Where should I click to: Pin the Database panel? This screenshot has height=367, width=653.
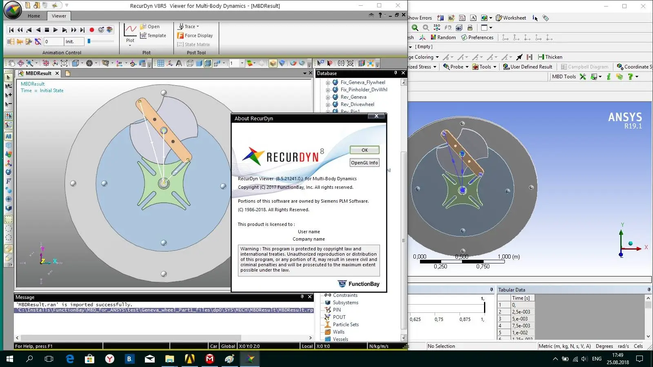[x=395, y=73]
